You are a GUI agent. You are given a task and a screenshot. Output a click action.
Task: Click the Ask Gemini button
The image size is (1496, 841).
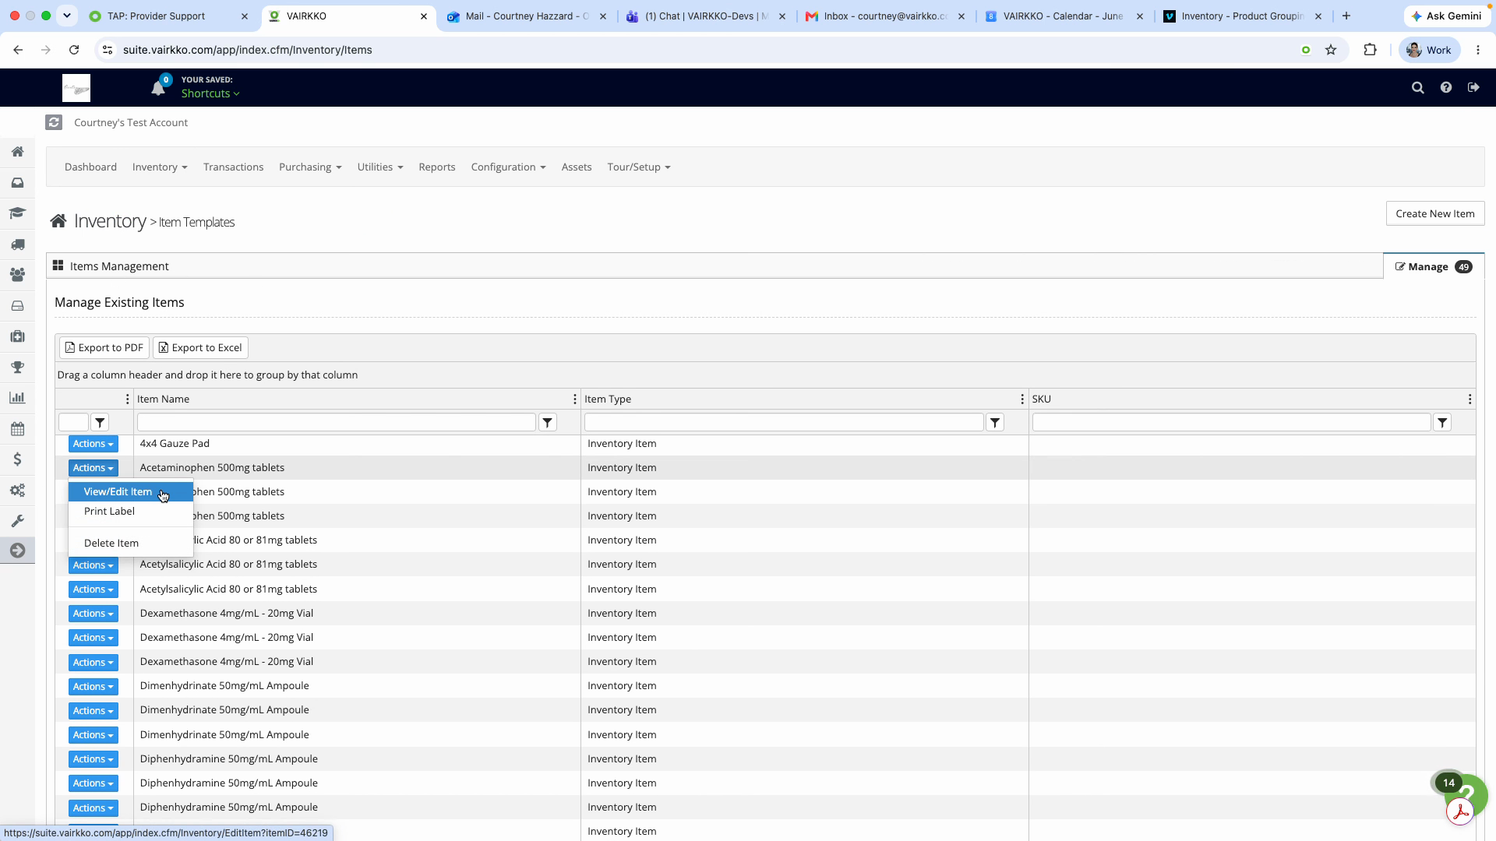(1447, 16)
